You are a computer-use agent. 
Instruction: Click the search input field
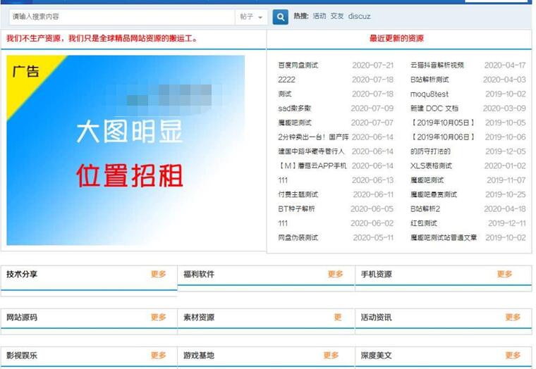pos(120,16)
